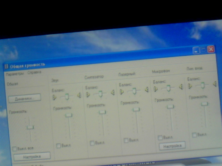Viewport: 222px width, 166px height.
Task: Click the Настройка button under Общая volume
Action: (32, 156)
